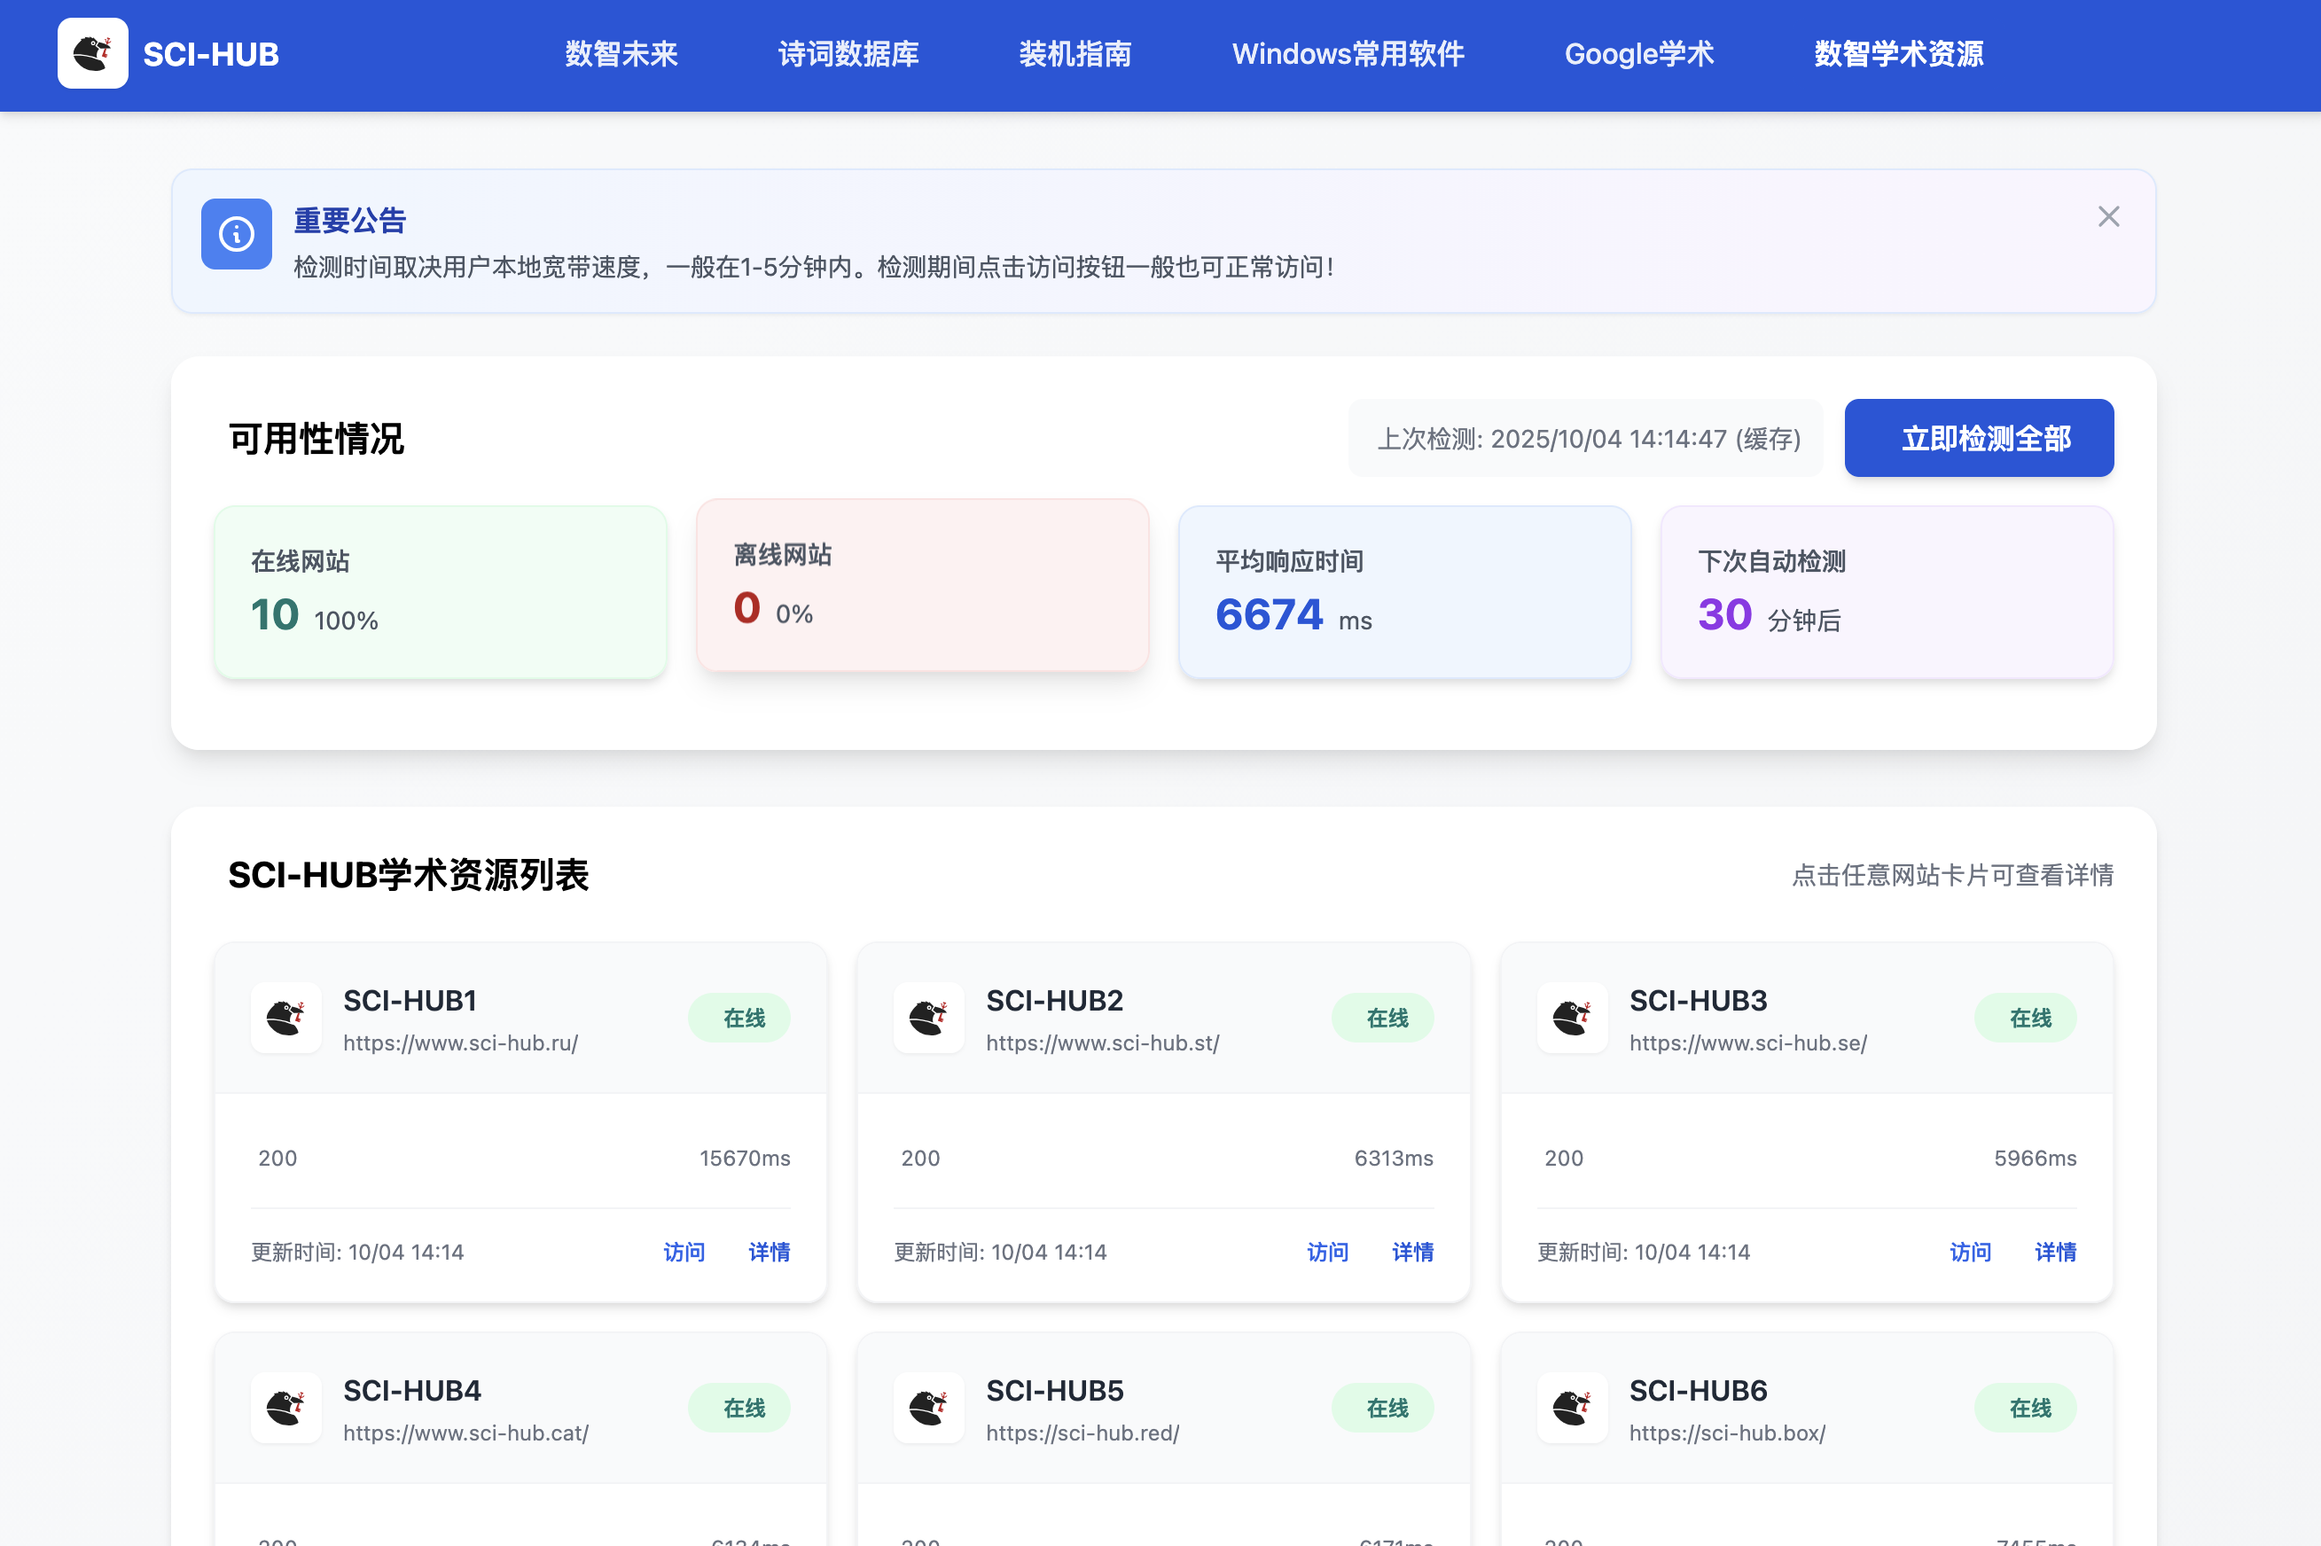2321x1546 pixels.
Task: Click the SCI-HUB raven logo in the navbar
Action: tap(93, 52)
